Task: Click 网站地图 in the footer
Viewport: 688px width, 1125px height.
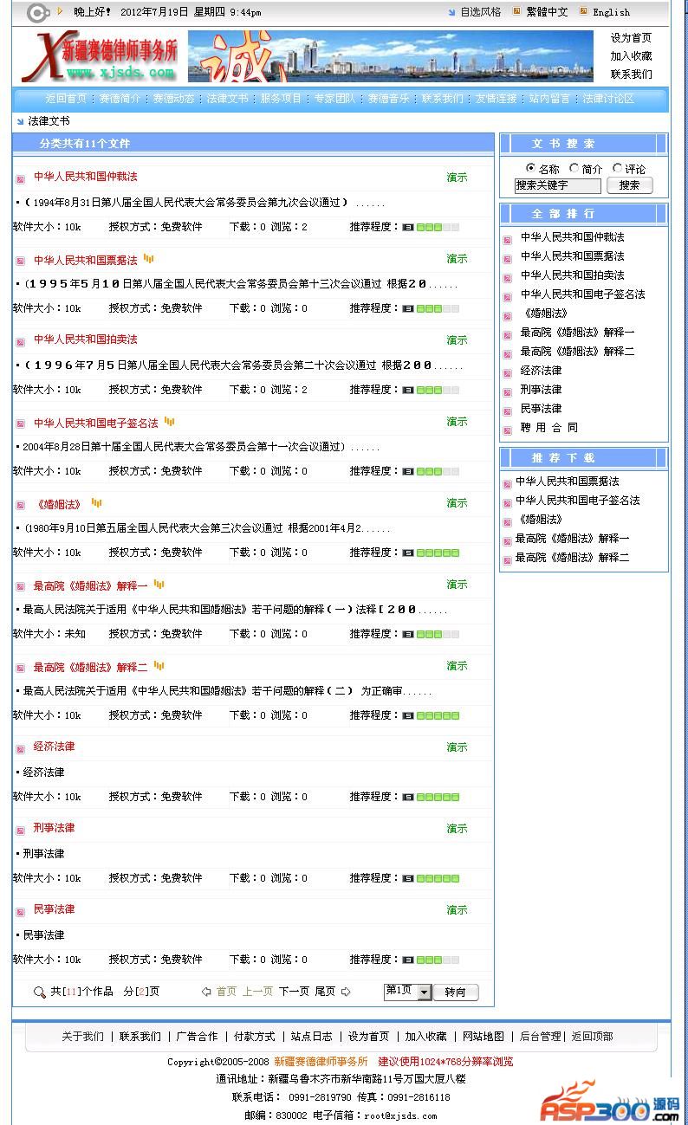Action: tap(483, 1037)
